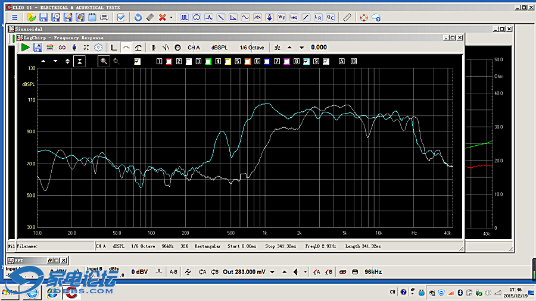Screen dimensions: 536x301
Task: Start measurement with the green Go button
Action: coord(25,47)
